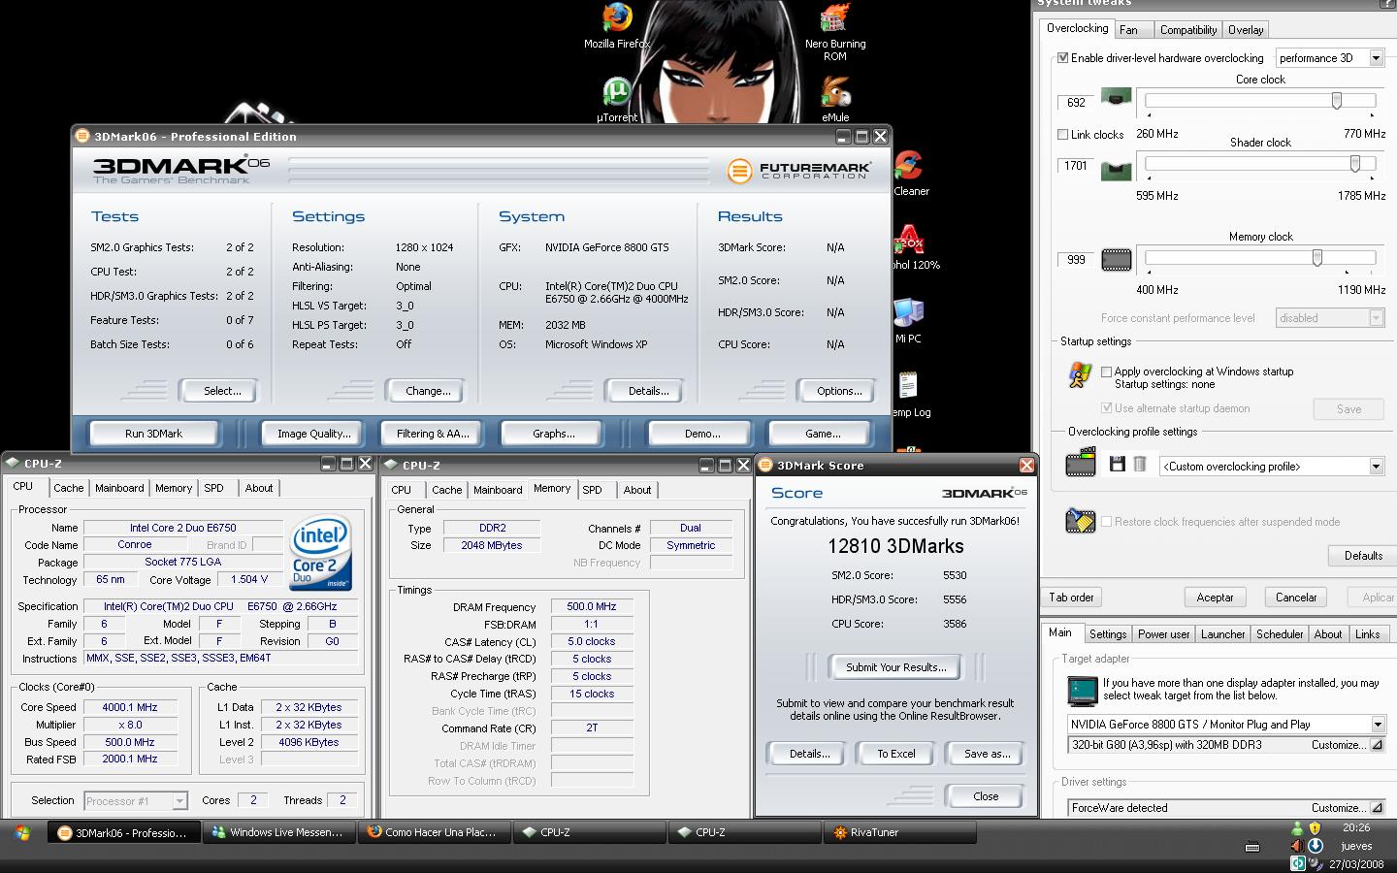
Task: Save overclocking profile with floppy disk icon
Action: pos(1118,465)
